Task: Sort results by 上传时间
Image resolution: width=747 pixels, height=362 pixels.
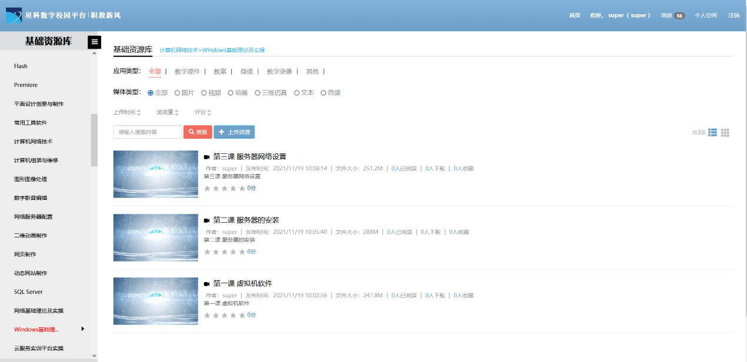Action: pos(127,112)
